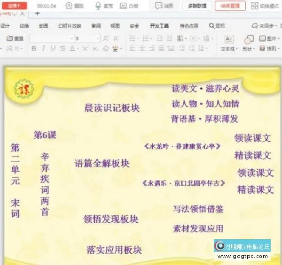282x265 pixels.
Task: Open the 切换 transitions tab
Action: coord(24,26)
